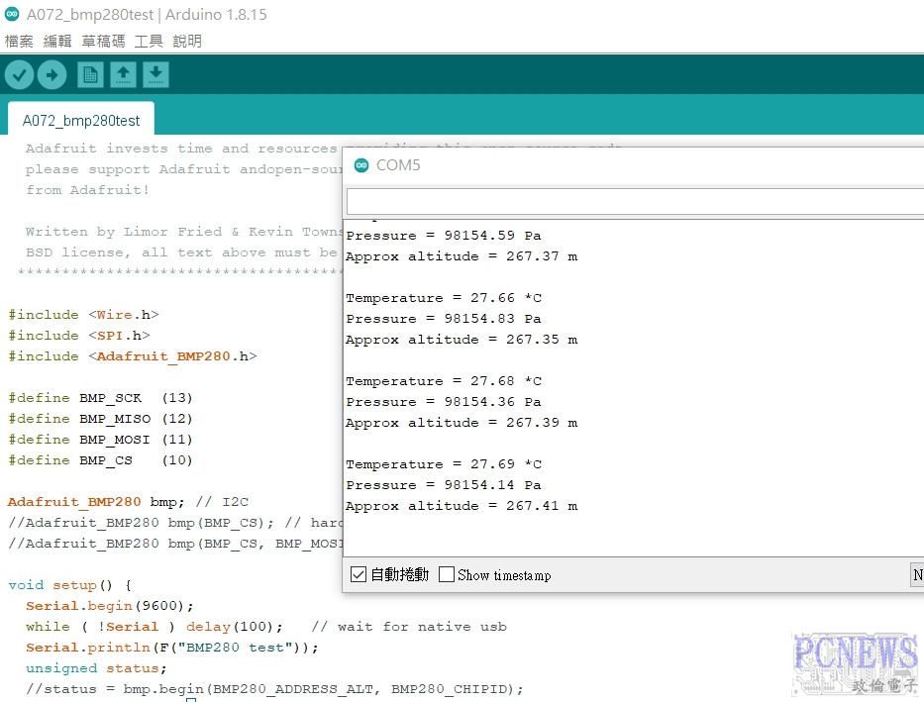The image size is (924, 702).
Task: Click the 'void setup() {' line
Action: pyautogui.click(x=70, y=585)
